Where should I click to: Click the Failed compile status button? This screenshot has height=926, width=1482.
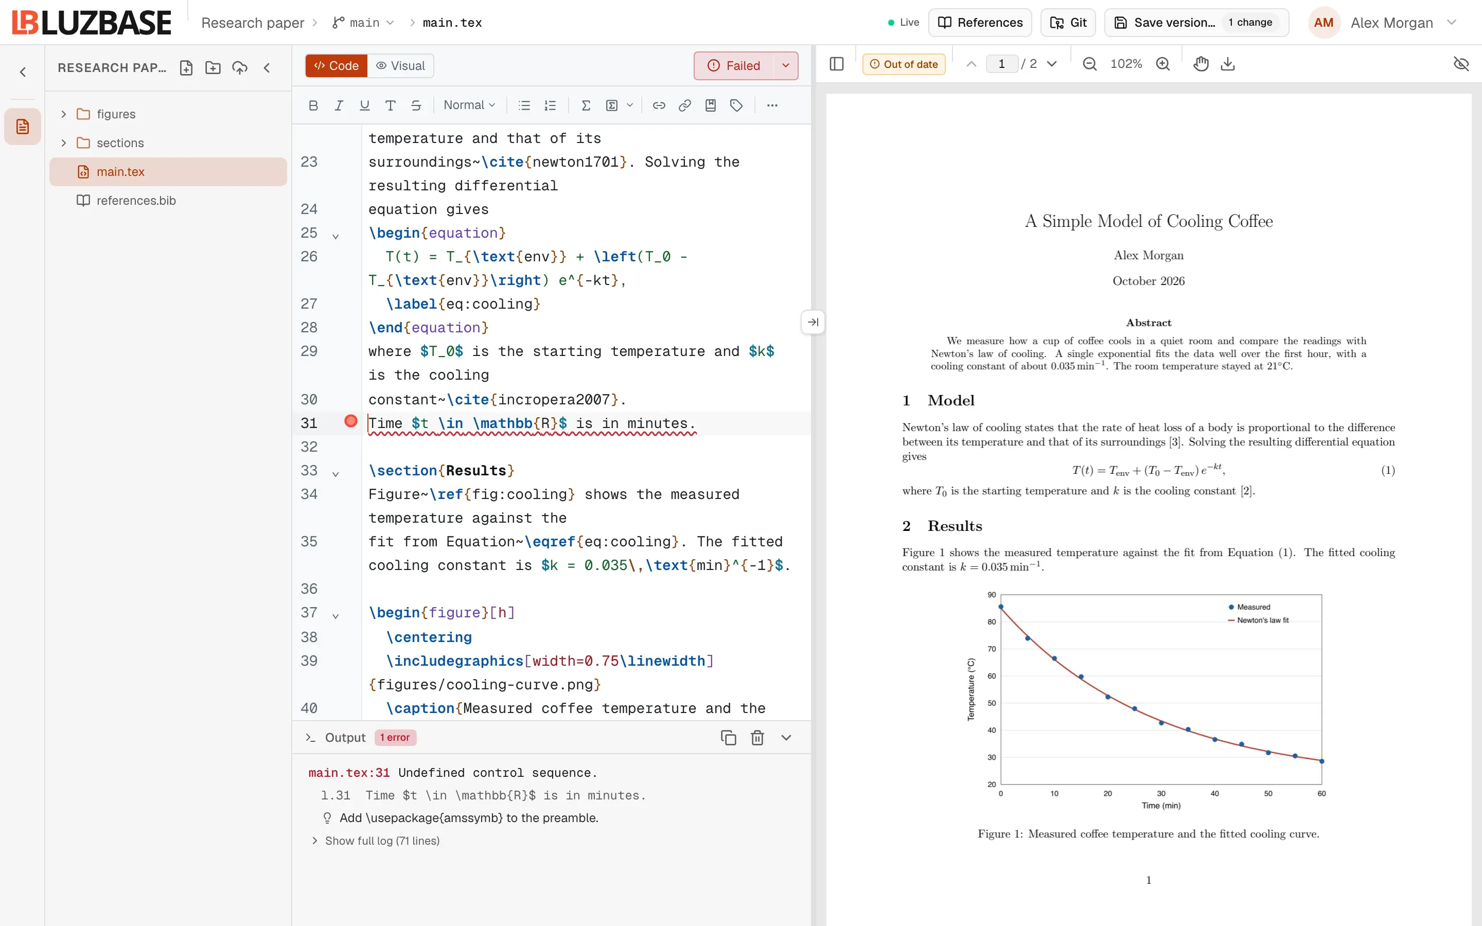pyautogui.click(x=734, y=65)
